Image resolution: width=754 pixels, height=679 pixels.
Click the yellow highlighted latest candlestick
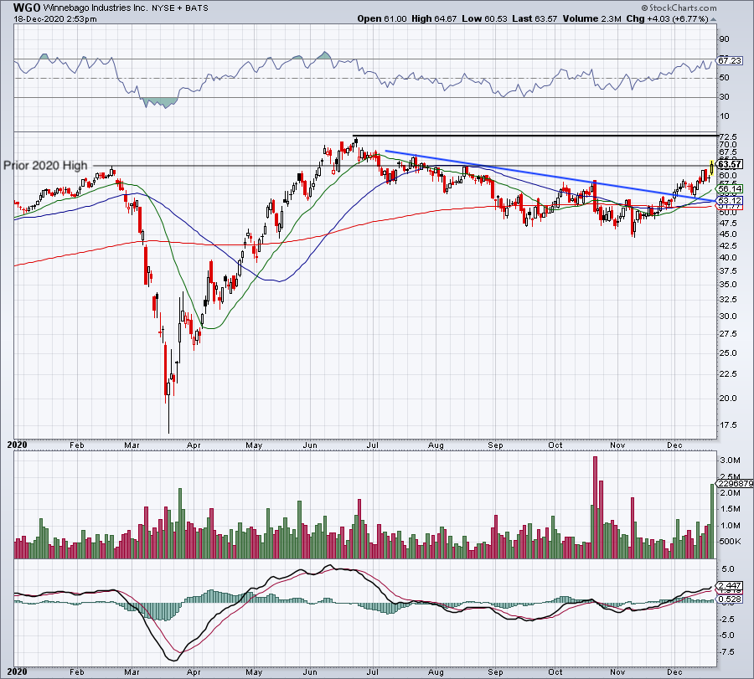pyautogui.click(x=711, y=167)
